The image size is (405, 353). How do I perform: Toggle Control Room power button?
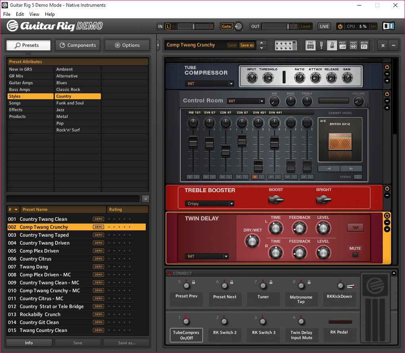(x=387, y=94)
